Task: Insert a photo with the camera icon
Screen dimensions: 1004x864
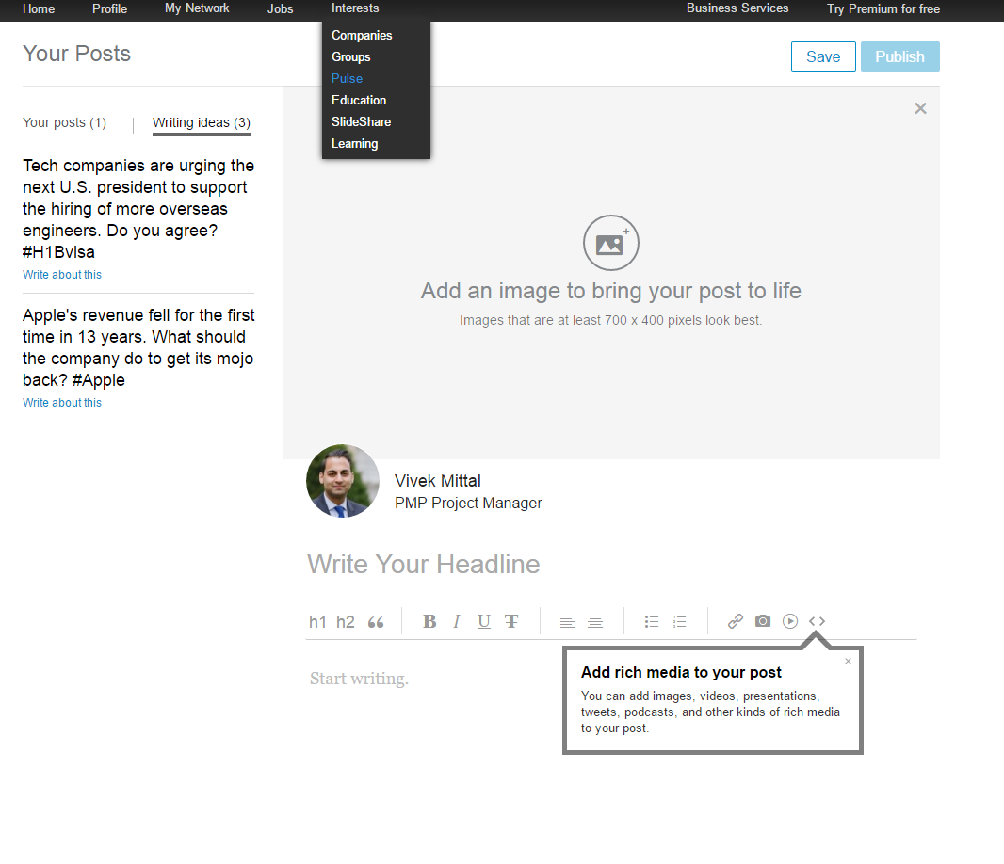Action: [x=763, y=621]
